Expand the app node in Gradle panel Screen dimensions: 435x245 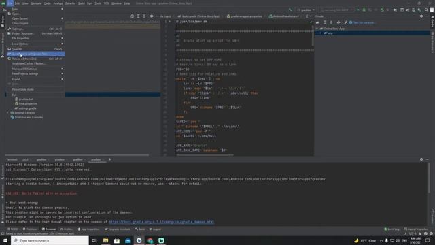point(321,33)
